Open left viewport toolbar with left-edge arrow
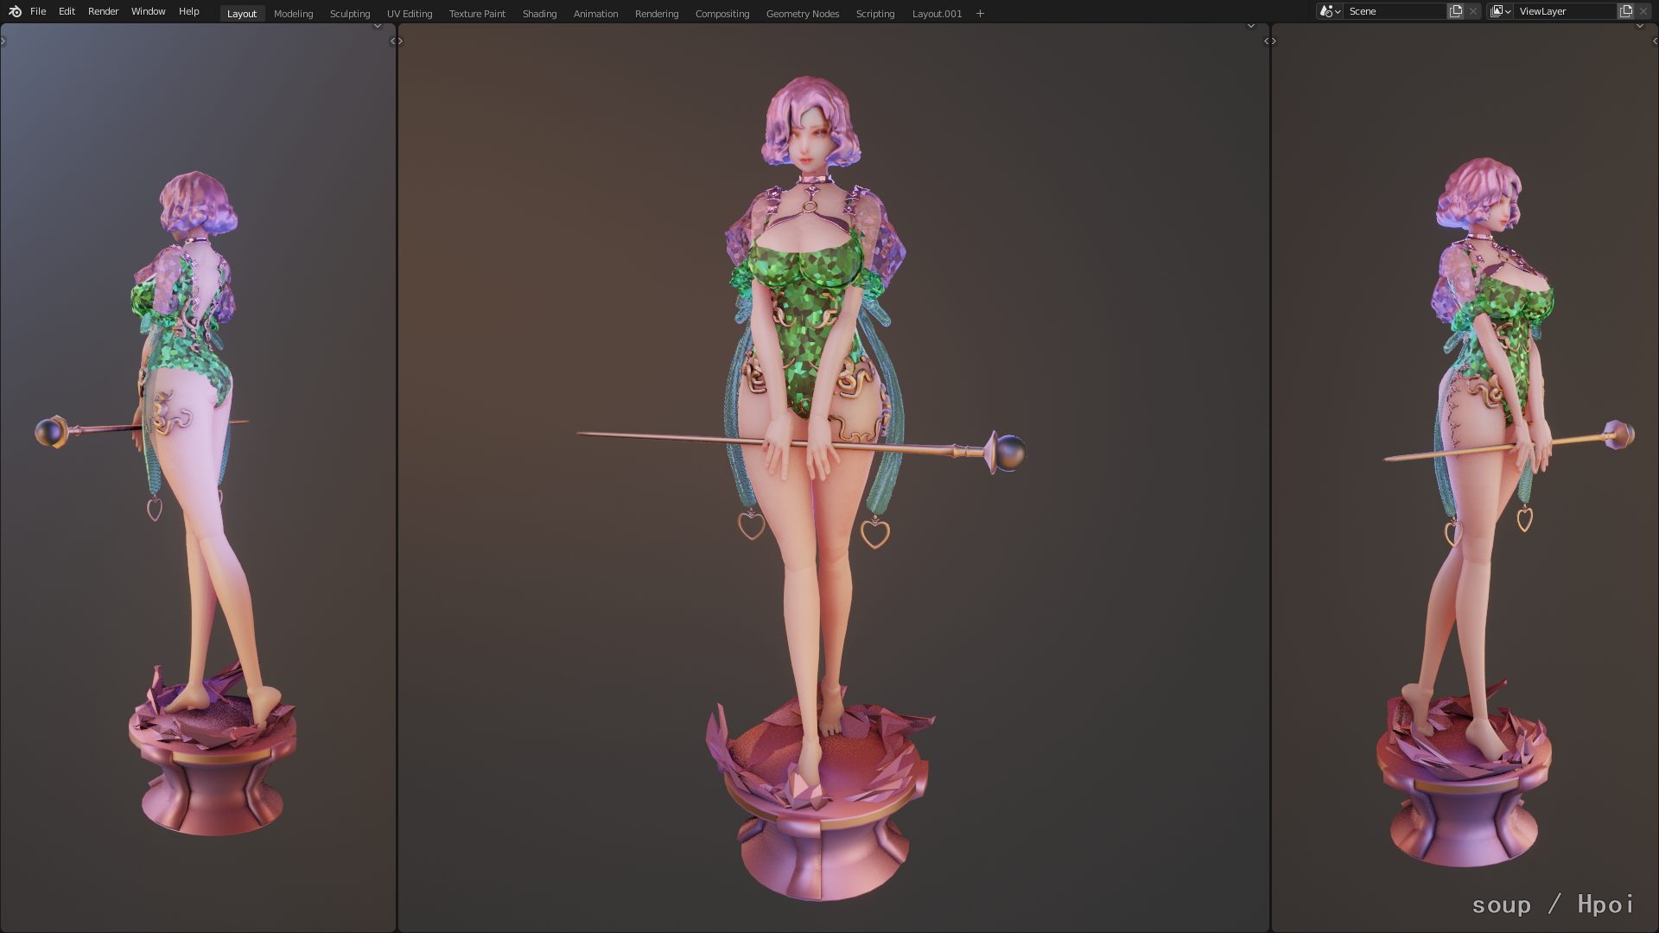This screenshot has width=1659, height=933. pyautogui.click(x=3, y=41)
